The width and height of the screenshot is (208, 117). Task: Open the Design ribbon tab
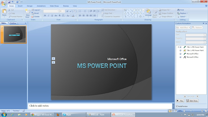pos(30,6)
